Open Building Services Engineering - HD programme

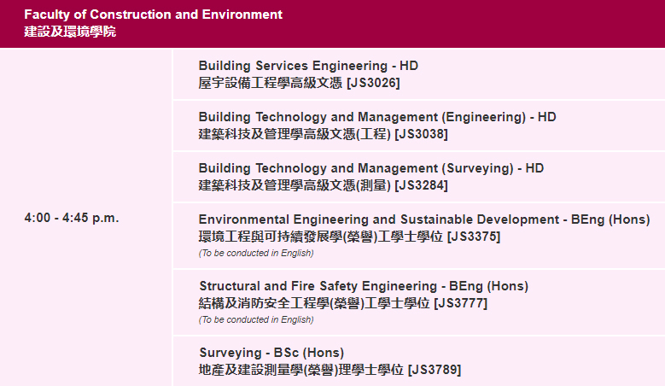click(x=308, y=66)
